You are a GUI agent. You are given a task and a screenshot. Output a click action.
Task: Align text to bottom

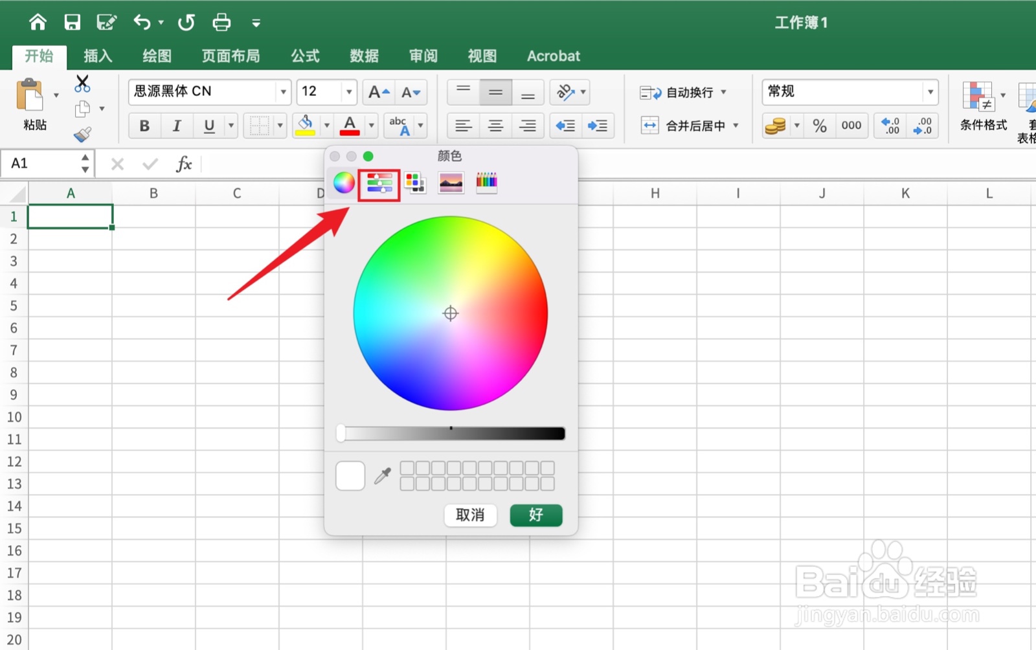528,93
